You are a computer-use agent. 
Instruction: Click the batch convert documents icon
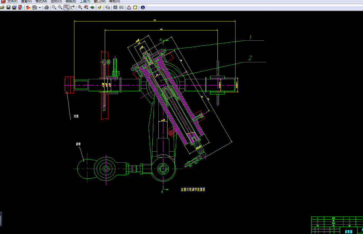click(x=34, y=7)
